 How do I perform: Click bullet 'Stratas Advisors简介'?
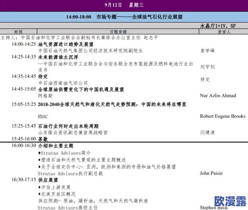(64, 153)
